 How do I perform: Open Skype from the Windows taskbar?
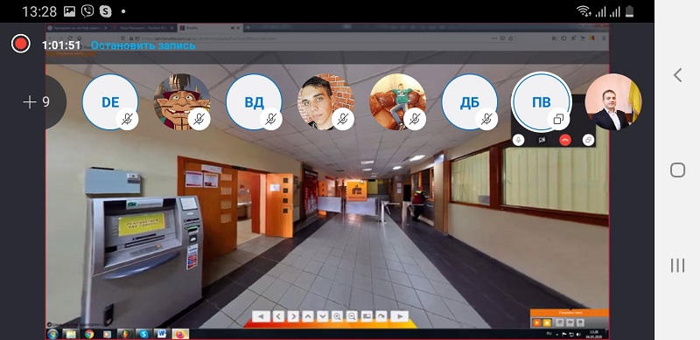point(143,334)
